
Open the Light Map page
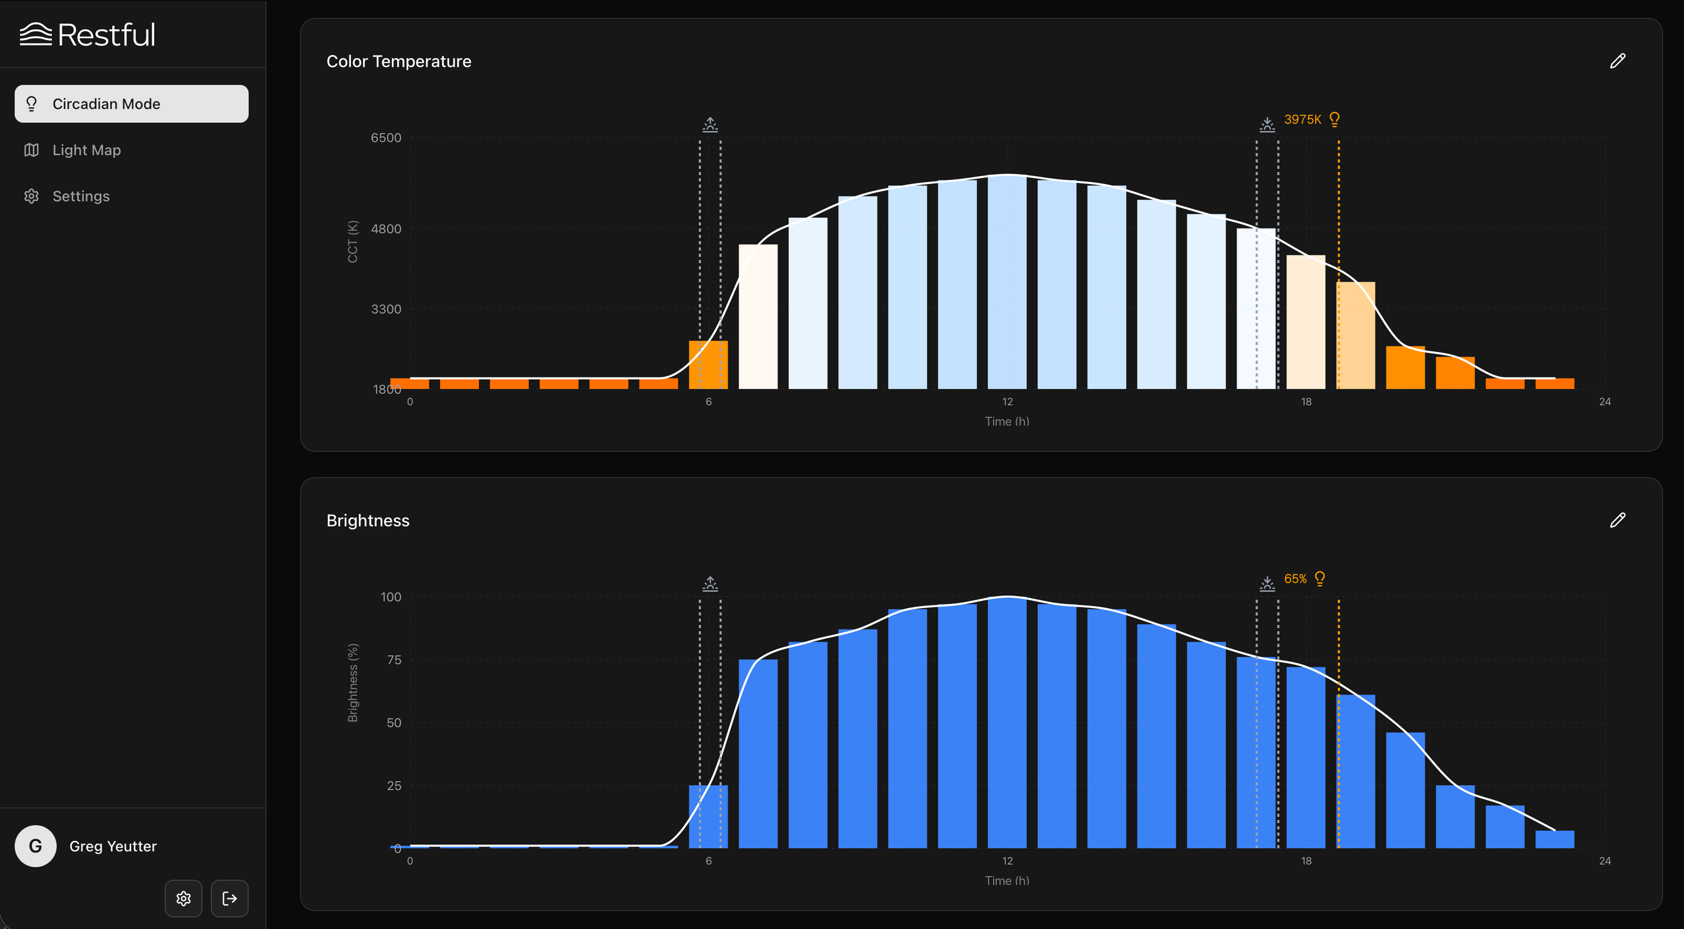point(86,150)
